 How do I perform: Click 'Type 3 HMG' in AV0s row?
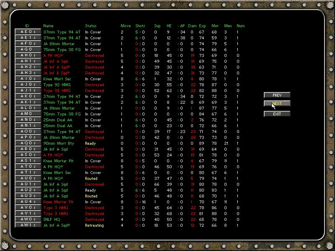coord(56,208)
